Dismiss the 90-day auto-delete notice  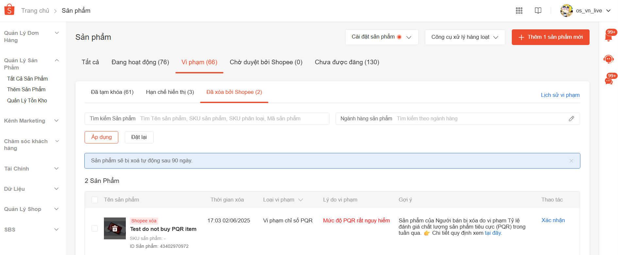coord(571,161)
